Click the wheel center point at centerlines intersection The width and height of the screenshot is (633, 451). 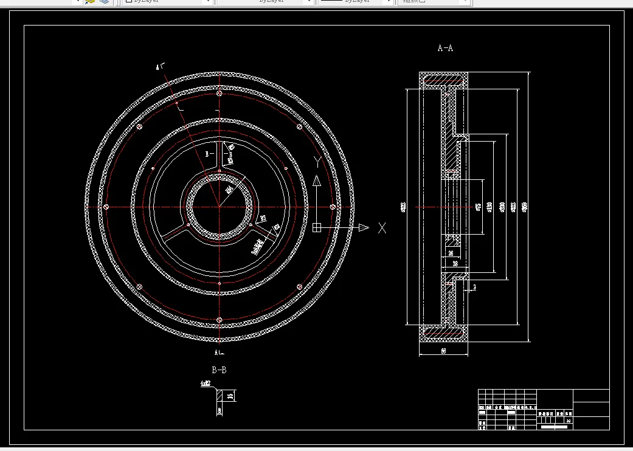pyautogui.click(x=219, y=207)
